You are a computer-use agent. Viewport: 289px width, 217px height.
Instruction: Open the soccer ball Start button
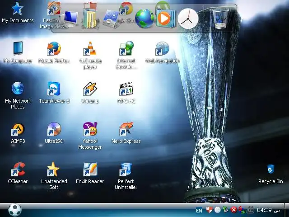click(15, 210)
